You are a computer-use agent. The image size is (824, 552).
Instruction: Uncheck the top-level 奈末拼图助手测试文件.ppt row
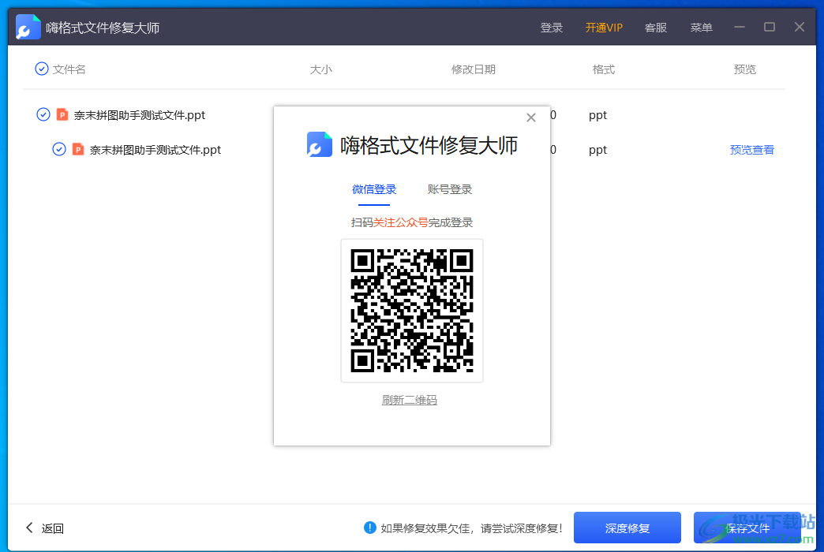43,114
